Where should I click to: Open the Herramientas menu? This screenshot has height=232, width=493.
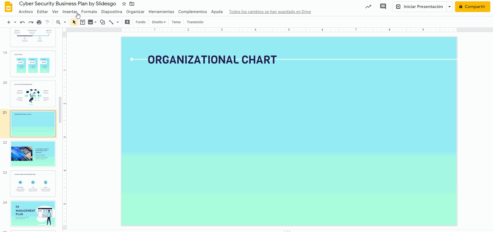point(161,12)
